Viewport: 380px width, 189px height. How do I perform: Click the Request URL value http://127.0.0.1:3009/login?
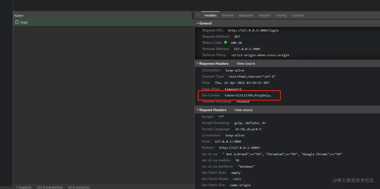tap(253, 30)
